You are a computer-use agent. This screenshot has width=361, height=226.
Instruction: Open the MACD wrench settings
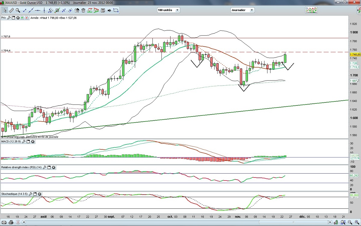23,141
